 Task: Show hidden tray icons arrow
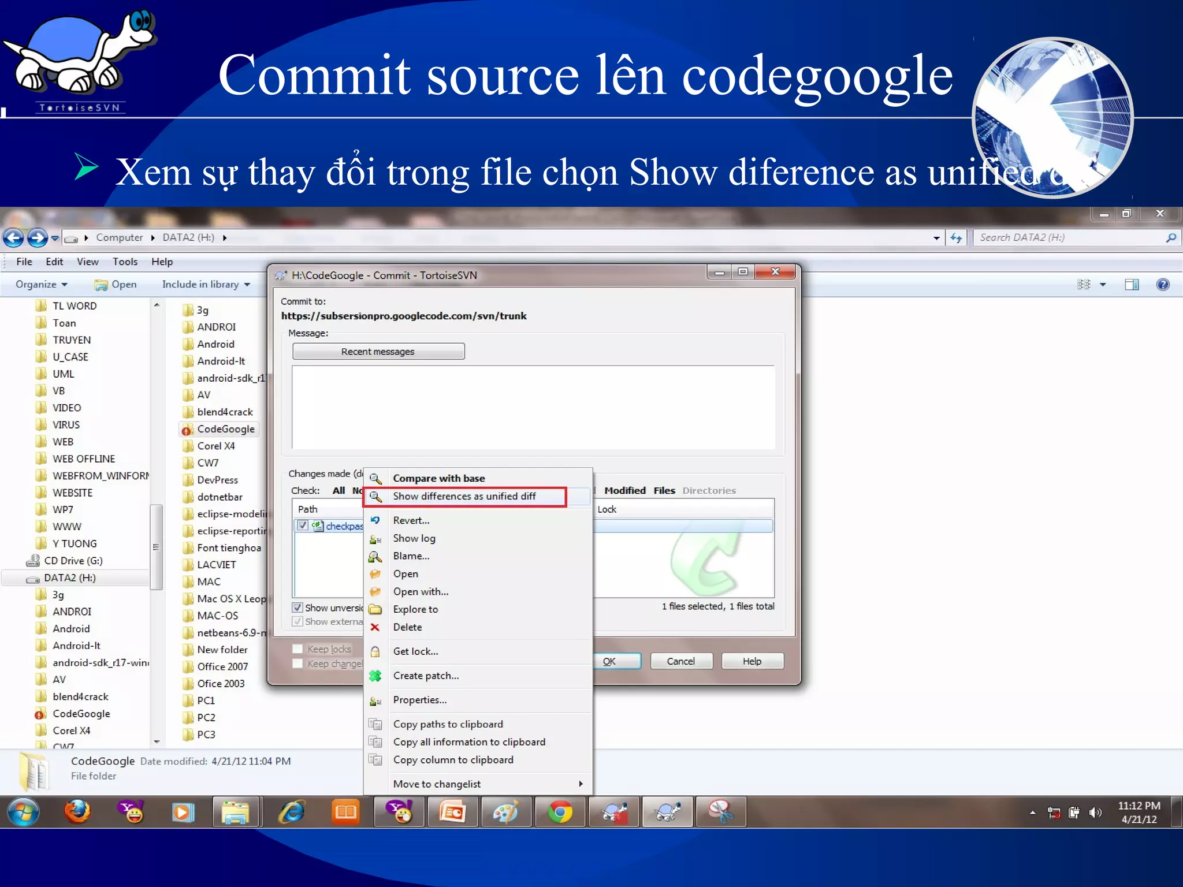coord(1032,813)
